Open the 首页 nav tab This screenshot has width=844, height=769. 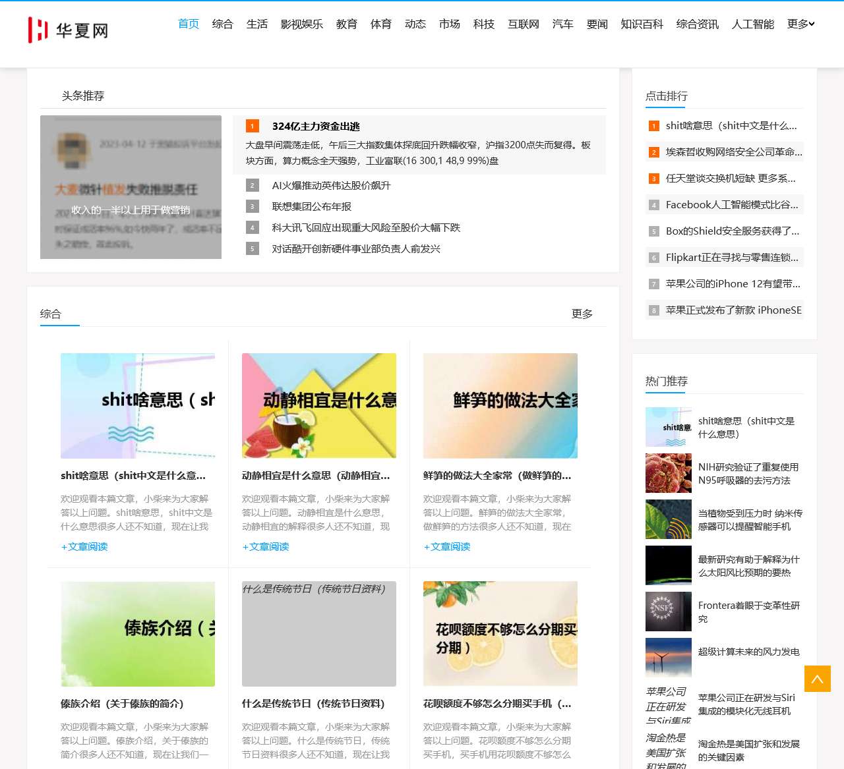click(189, 24)
